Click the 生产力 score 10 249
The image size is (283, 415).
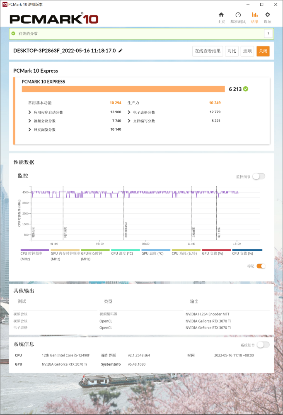point(215,103)
